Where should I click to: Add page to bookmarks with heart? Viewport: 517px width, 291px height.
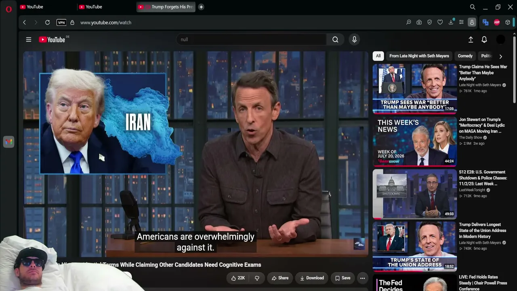pos(440,23)
